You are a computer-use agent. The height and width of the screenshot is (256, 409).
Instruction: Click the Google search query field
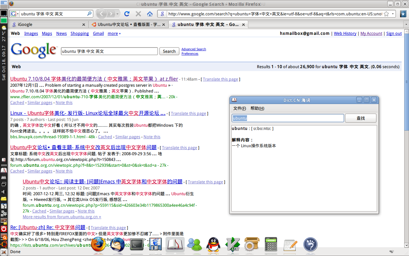pos(109,51)
